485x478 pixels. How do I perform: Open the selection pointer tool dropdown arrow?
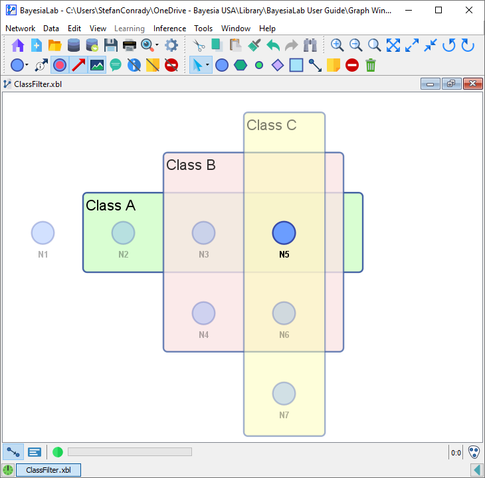pyautogui.click(x=208, y=65)
